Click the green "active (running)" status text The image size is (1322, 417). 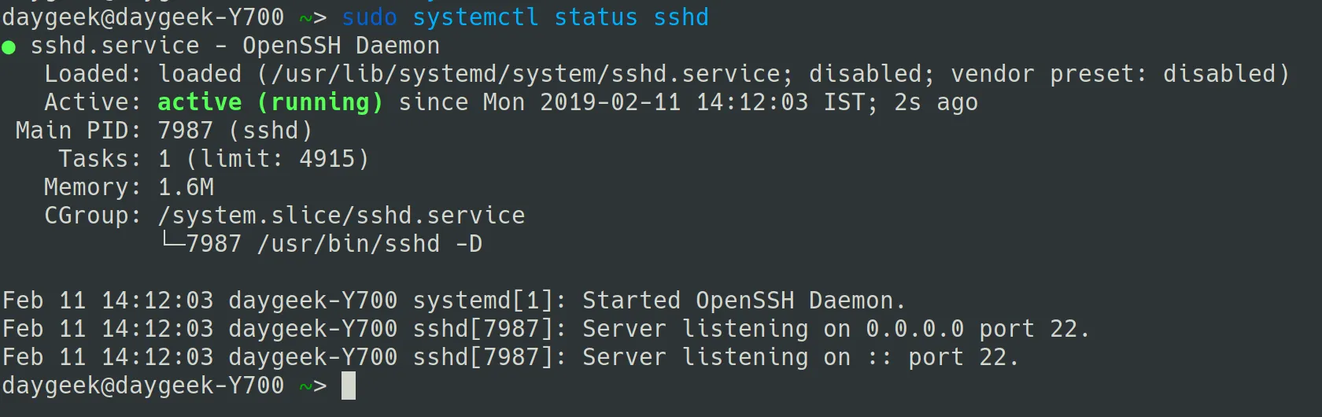(270, 102)
